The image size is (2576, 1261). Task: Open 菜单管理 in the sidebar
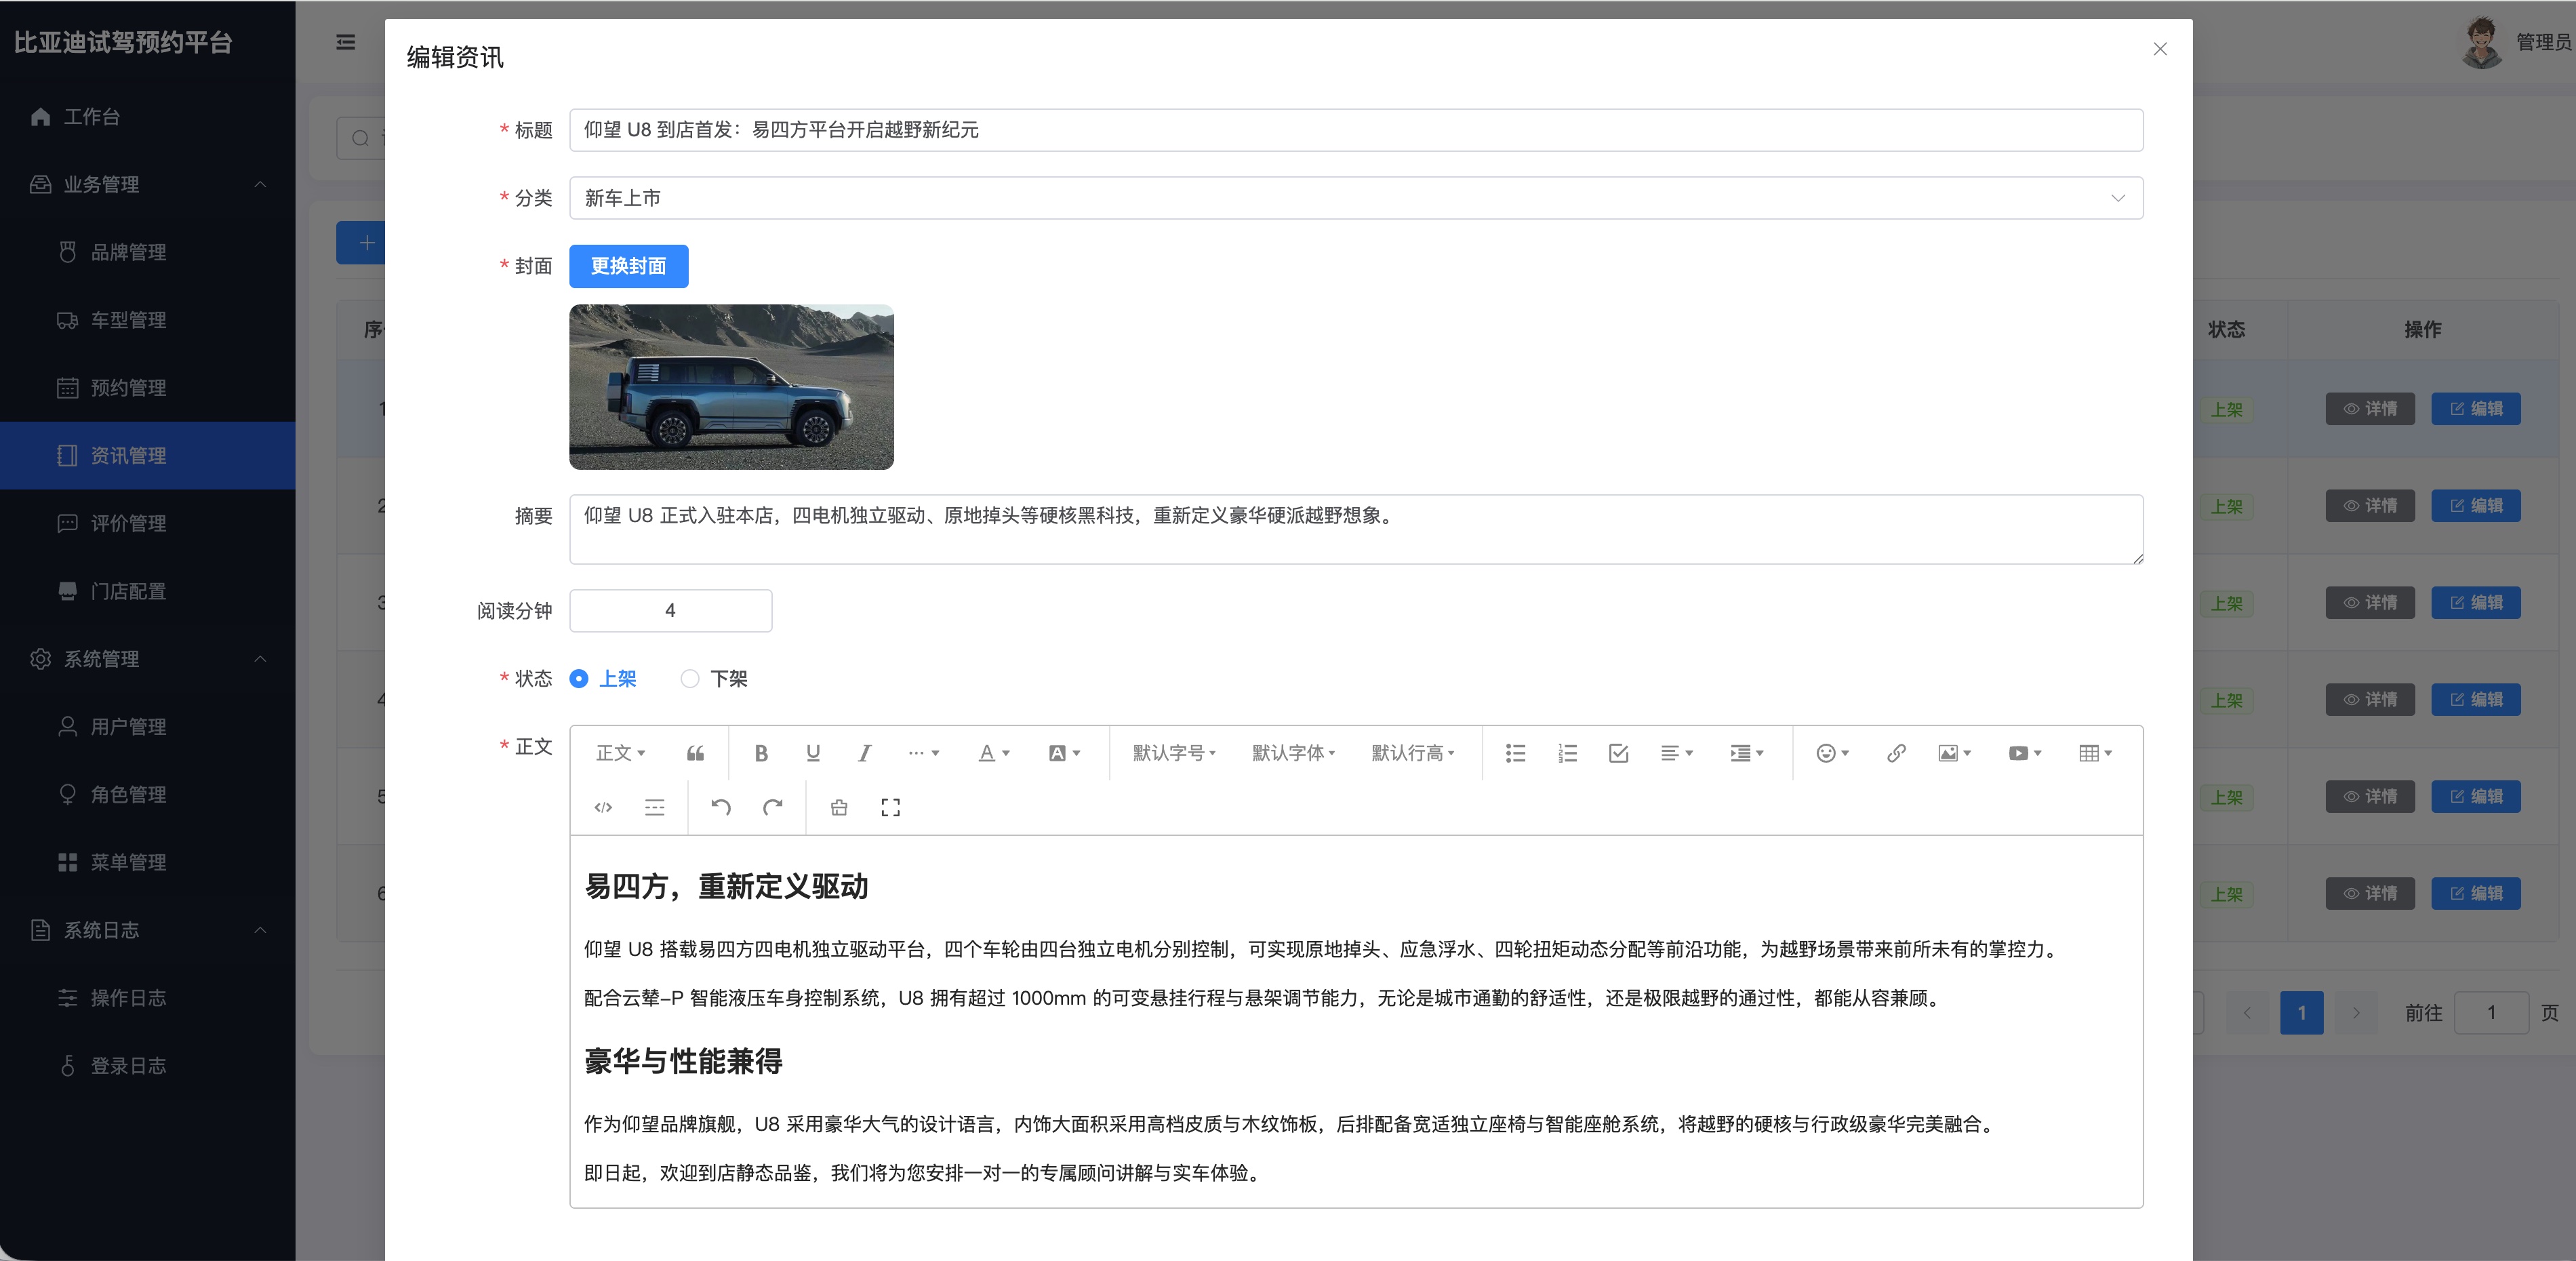(148, 862)
